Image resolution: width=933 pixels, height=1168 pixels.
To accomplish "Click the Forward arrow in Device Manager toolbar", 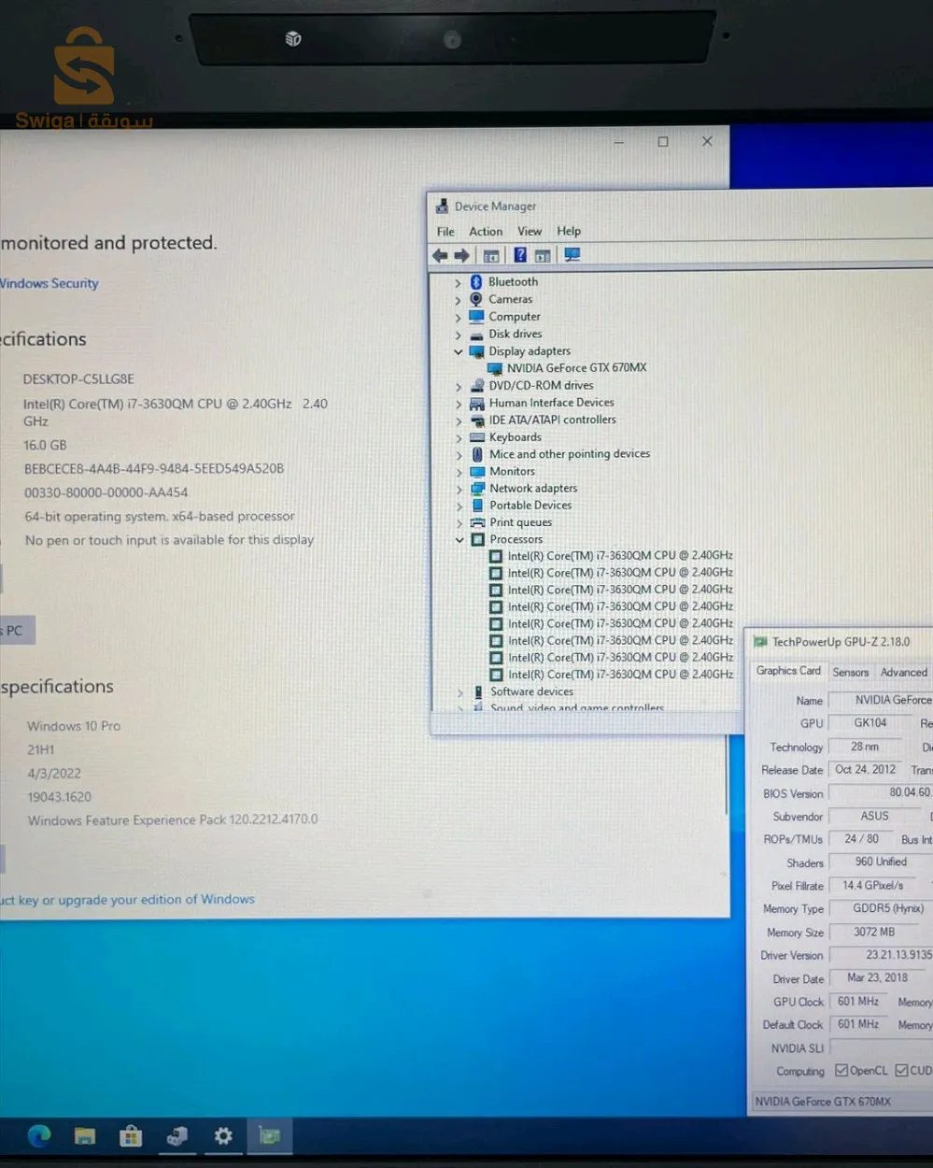I will pos(461,256).
